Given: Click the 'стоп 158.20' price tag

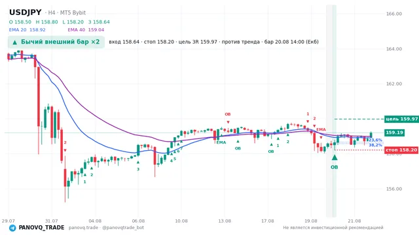Looking at the screenshot, I should (401, 150).
